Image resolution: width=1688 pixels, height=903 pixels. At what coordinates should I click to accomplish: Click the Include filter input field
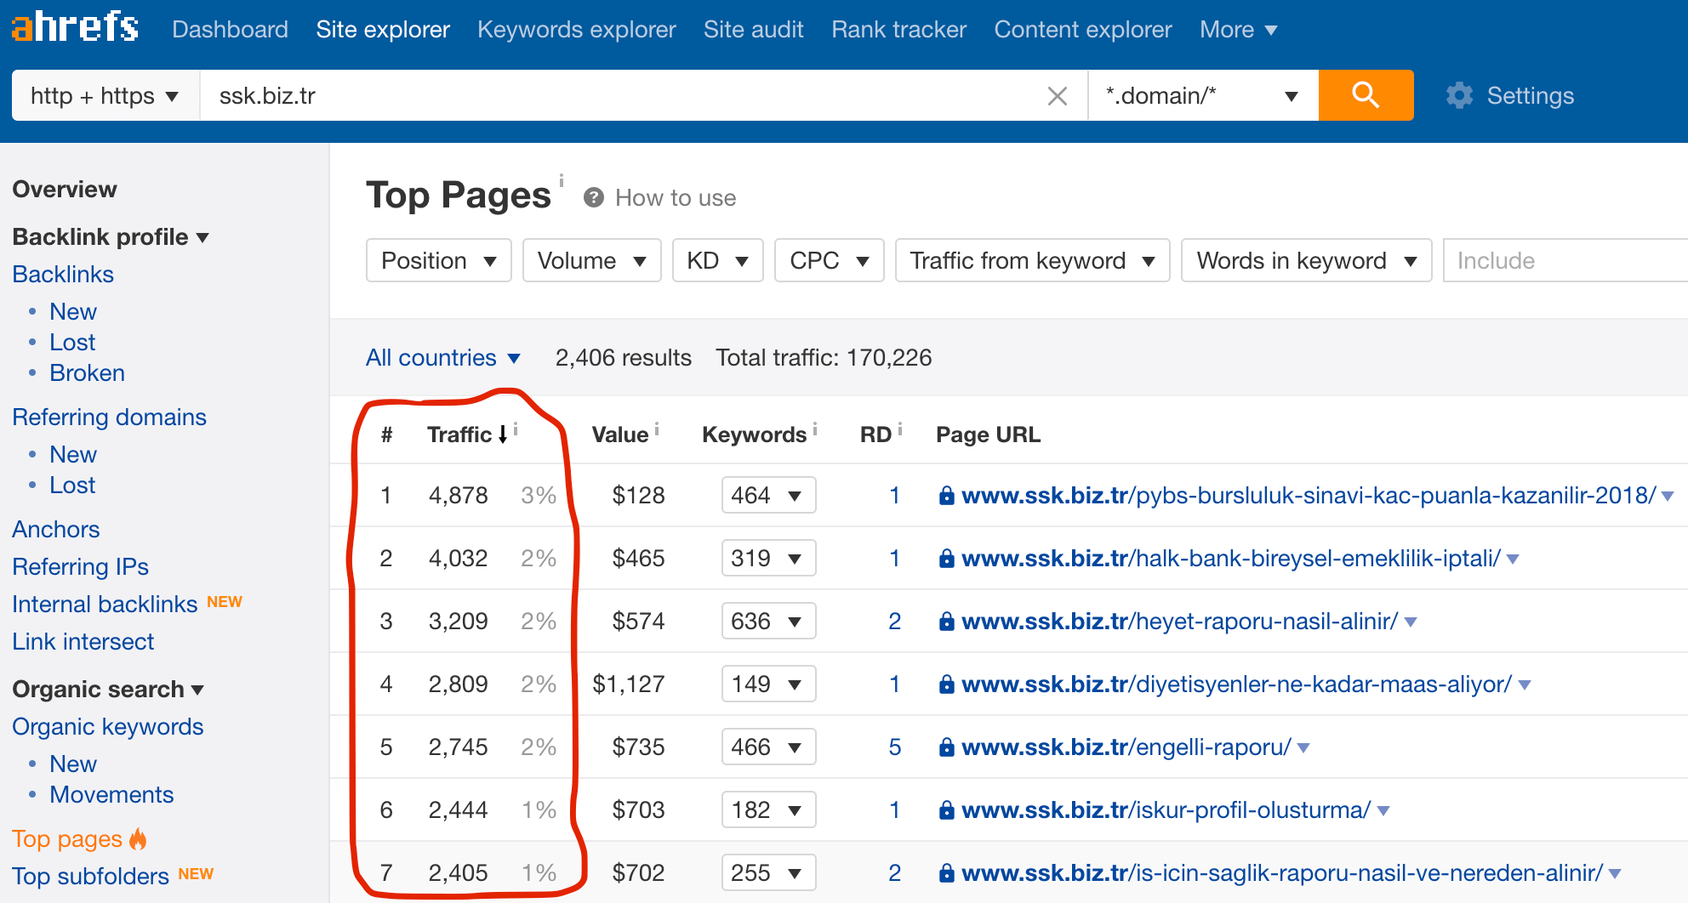tap(1565, 260)
